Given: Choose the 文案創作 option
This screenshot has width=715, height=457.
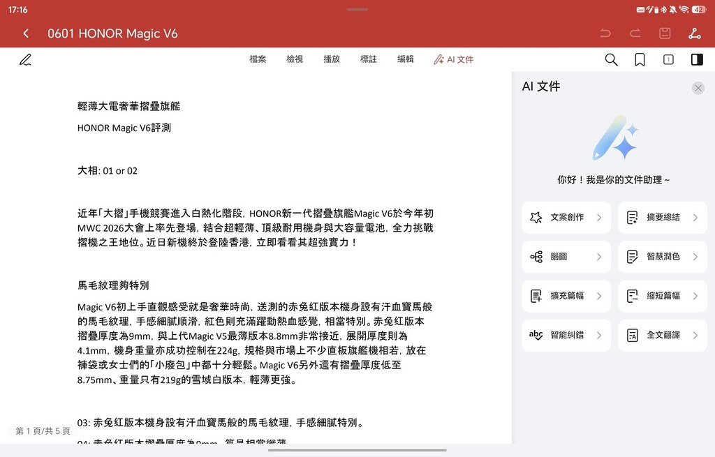Looking at the screenshot, I should 566,218.
